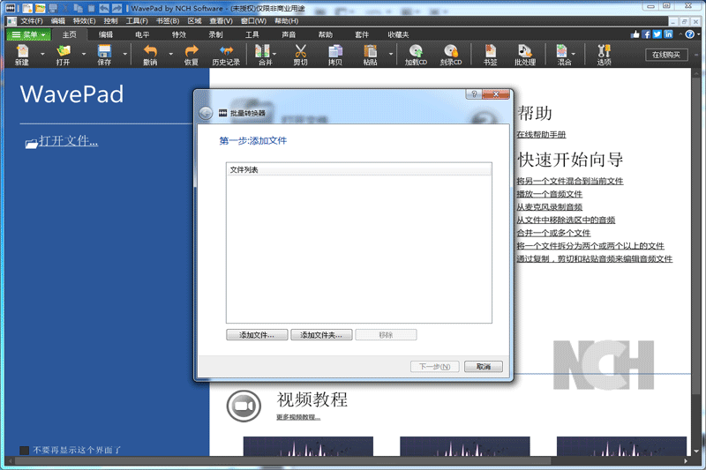Click the 添加文件夹... button
The image size is (706, 470).
click(321, 335)
